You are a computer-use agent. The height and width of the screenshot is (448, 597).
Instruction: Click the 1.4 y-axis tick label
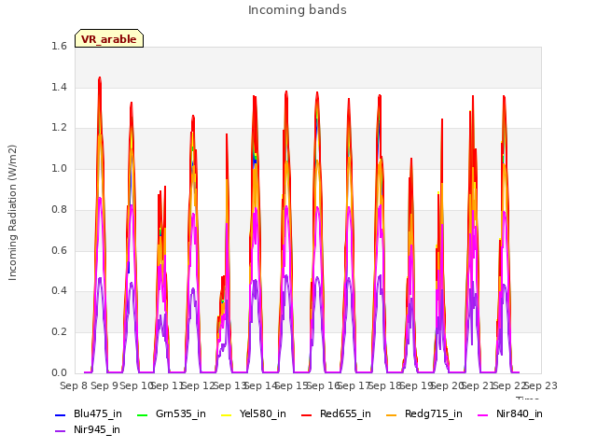coord(59,87)
